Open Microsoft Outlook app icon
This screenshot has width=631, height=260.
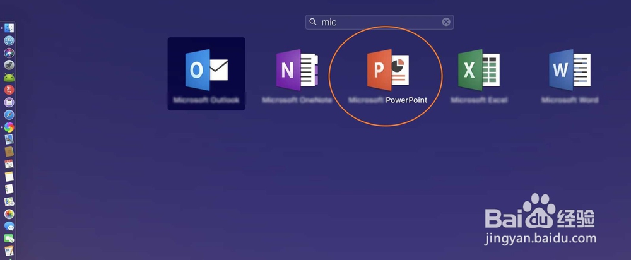tap(206, 70)
